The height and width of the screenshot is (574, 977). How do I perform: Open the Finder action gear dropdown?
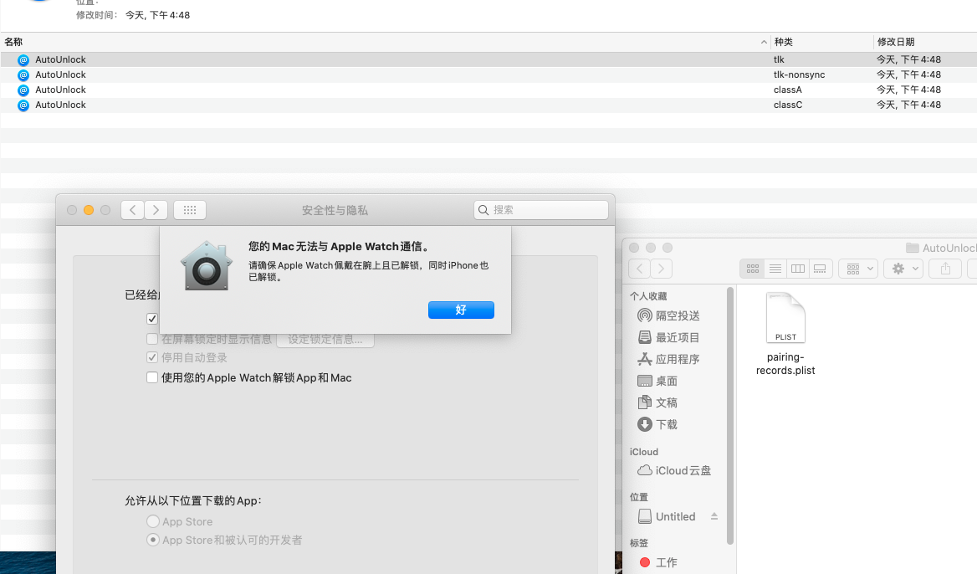coord(905,269)
